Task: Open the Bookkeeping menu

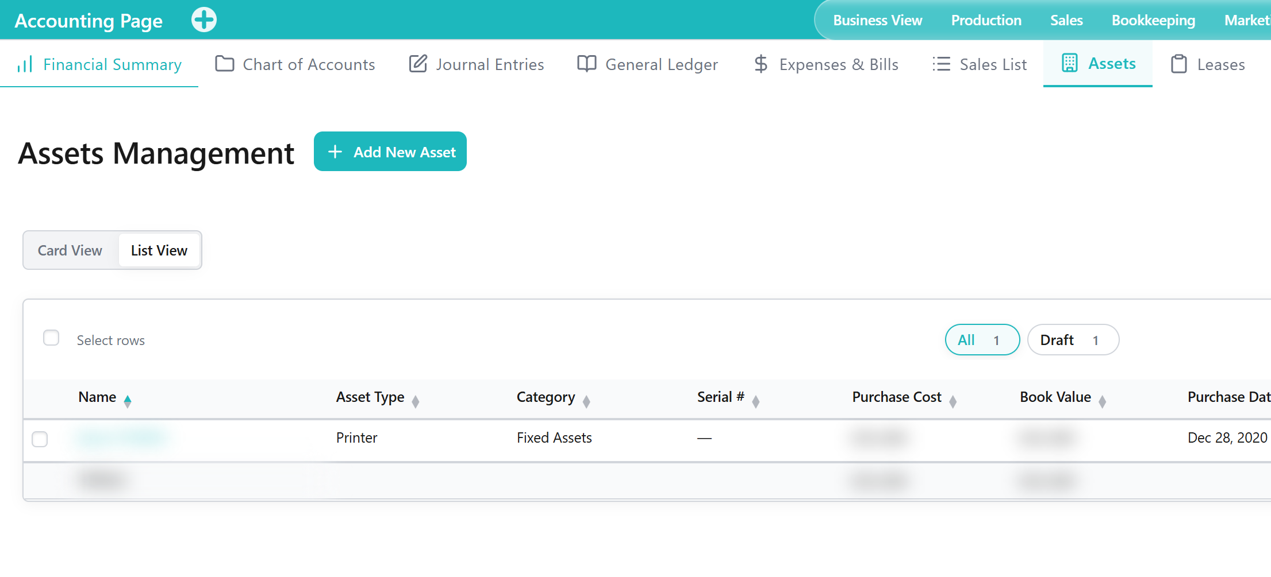Action: (x=1153, y=20)
